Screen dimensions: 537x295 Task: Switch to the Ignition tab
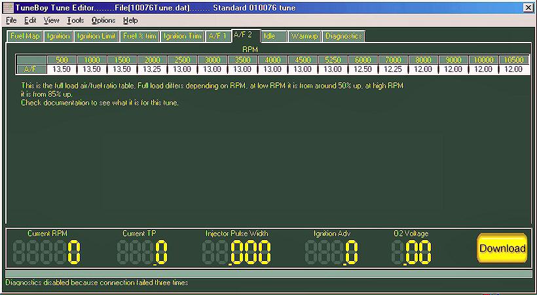(58, 36)
